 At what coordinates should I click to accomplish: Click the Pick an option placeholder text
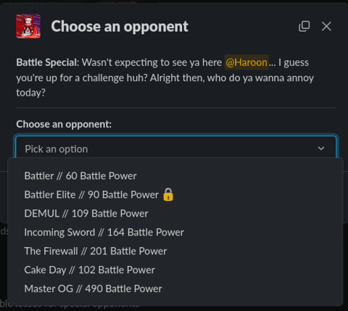click(x=57, y=149)
